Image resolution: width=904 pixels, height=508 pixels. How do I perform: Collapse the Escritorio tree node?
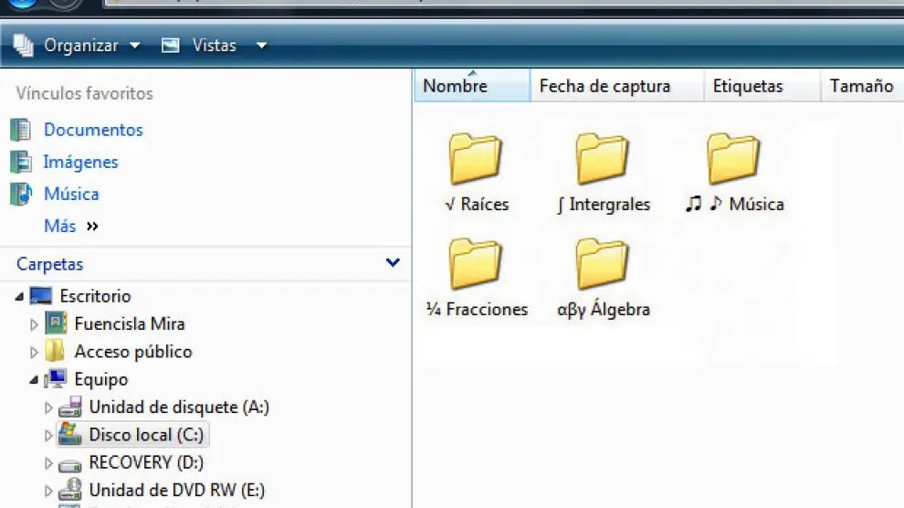point(20,296)
